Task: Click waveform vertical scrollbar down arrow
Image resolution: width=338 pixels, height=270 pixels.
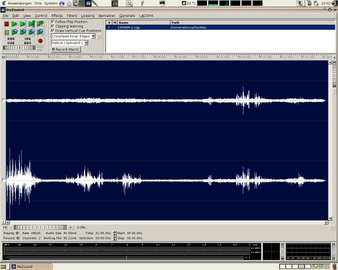Action: click(x=330, y=218)
